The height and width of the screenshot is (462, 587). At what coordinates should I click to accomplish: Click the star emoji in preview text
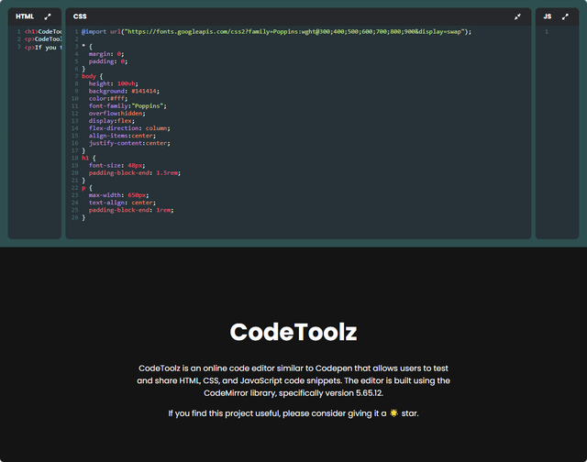point(393,413)
